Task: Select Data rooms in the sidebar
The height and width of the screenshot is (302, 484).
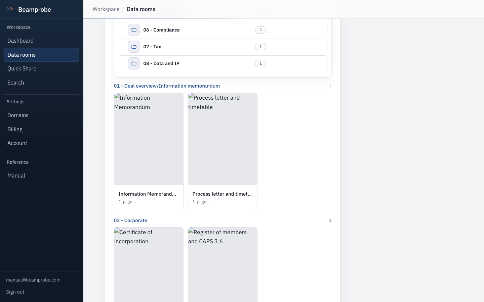Action: [41, 55]
